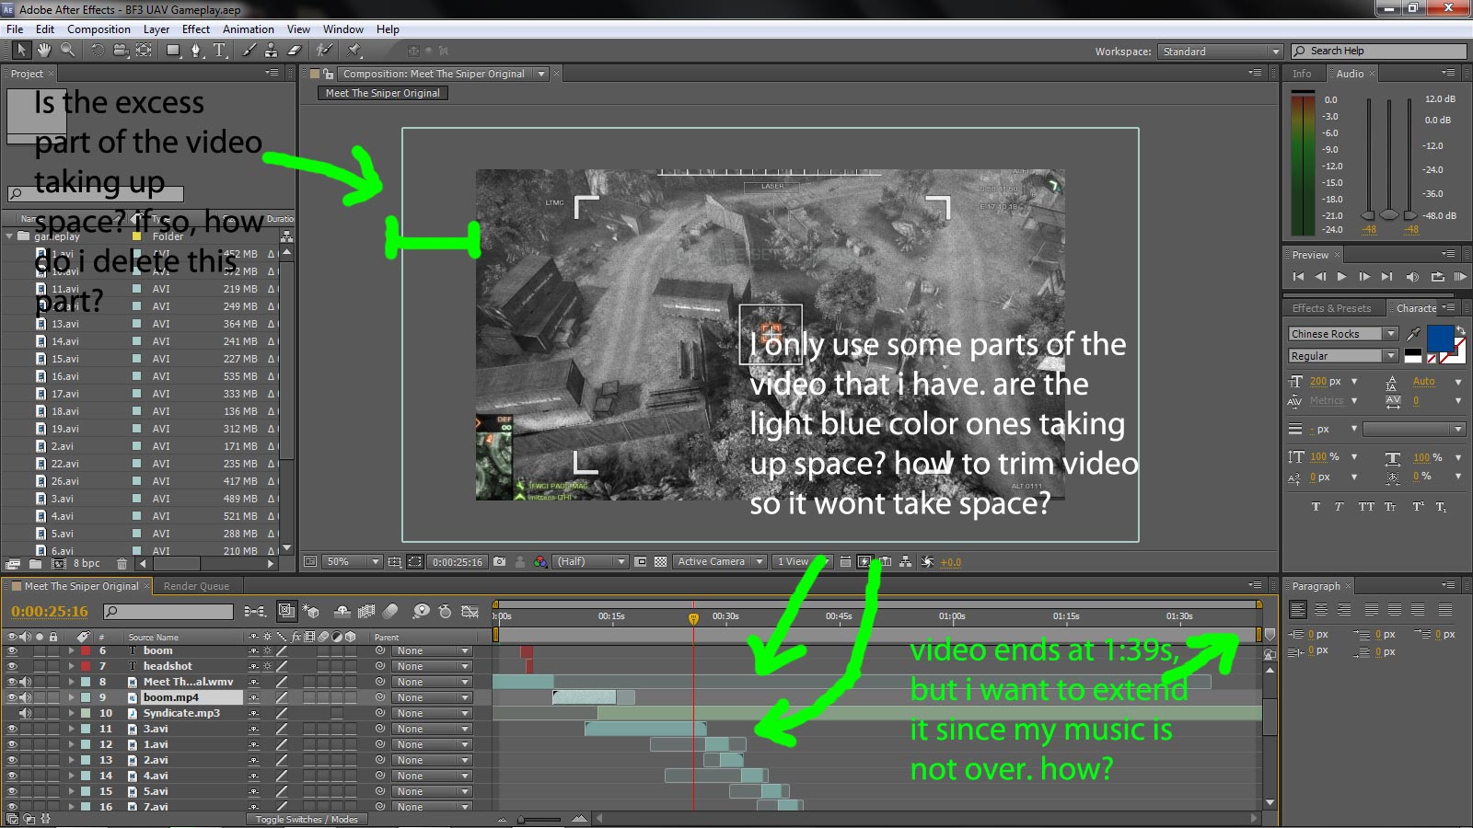Open the Effect menu
The image size is (1473, 828).
[196, 29]
